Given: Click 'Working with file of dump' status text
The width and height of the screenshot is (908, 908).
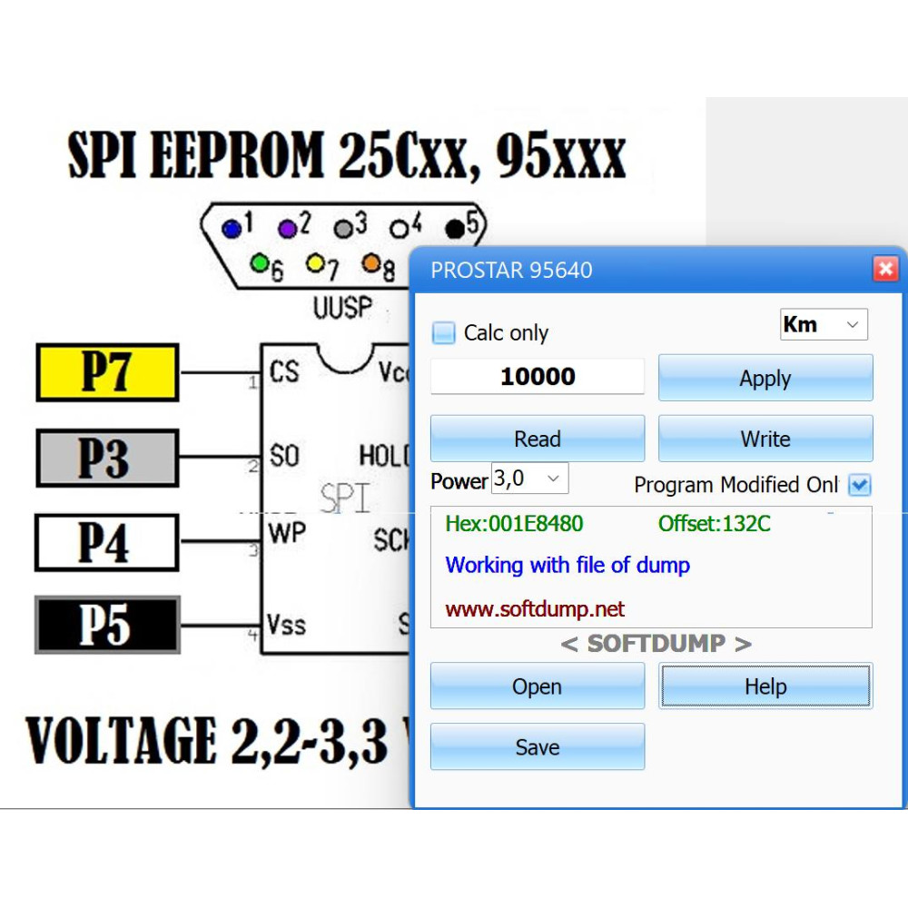Looking at the screenshot, I should tap(567, 565).
